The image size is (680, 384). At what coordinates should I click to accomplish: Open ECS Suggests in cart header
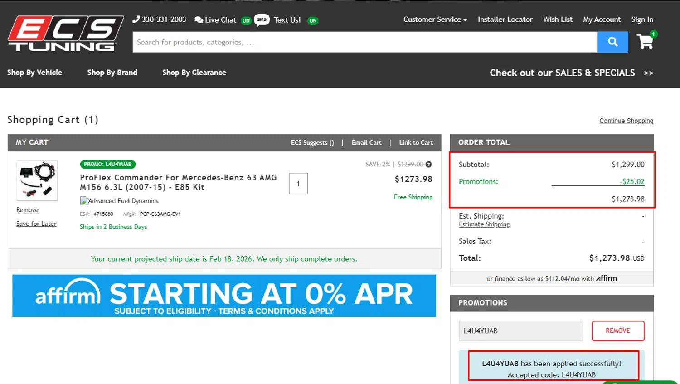312,143
